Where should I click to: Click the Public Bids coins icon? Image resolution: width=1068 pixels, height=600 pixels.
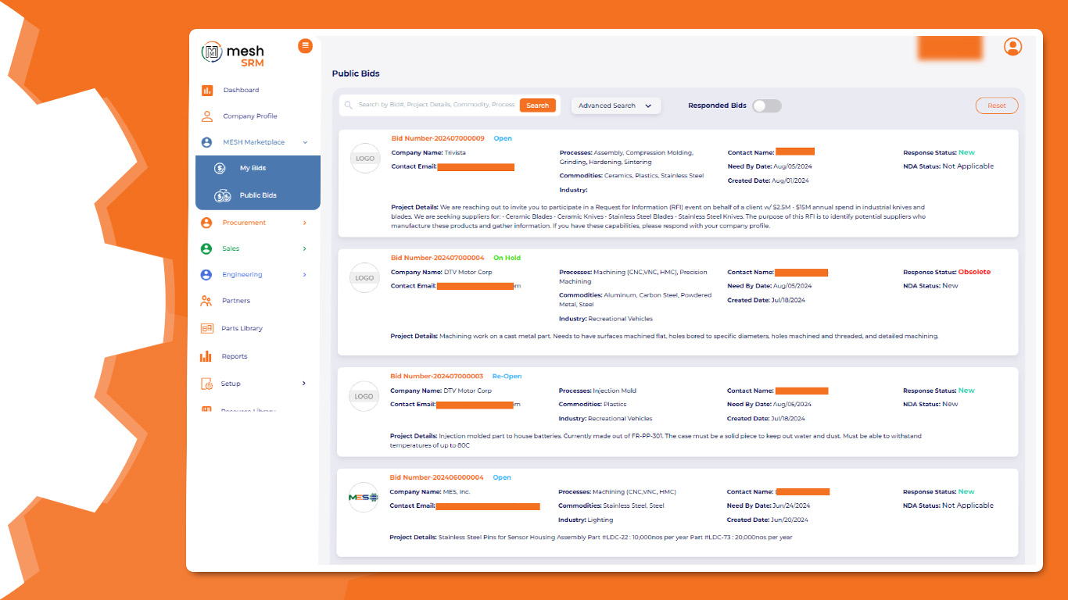[x=222, y=196]
